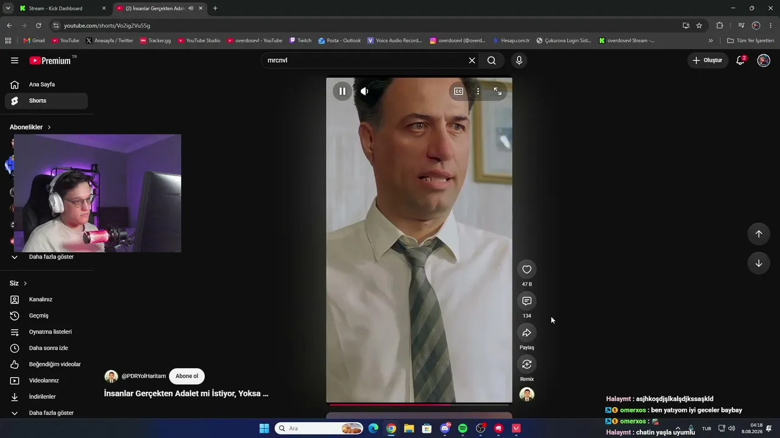Click the Oluştur create button
The image size is (780, 438).
[707, 60]
